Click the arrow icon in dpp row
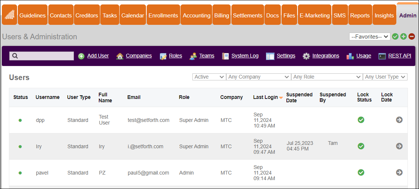Image resolution: width=419 pixels, height=189 pixels. [x=399, y=120]
